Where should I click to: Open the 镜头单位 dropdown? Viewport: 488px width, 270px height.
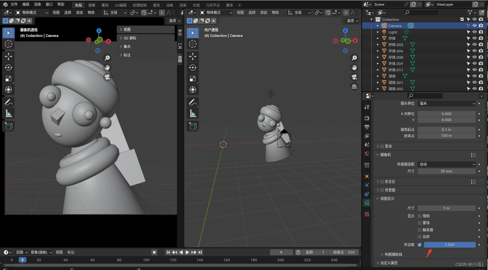447,103
